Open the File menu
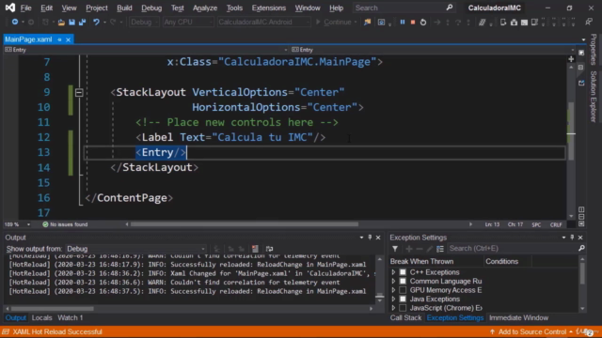 pos(25,8)
